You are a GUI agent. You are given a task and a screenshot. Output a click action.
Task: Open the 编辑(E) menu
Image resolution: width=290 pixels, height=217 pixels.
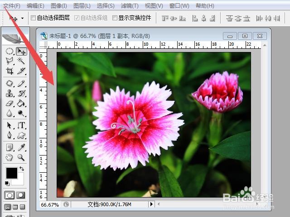pos(35,6)
